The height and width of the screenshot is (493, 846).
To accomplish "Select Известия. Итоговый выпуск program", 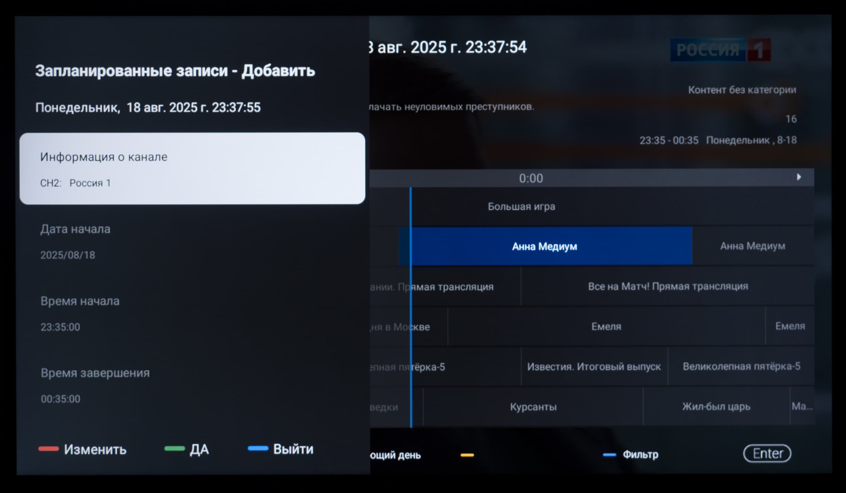I will click(x=594, y=366).
